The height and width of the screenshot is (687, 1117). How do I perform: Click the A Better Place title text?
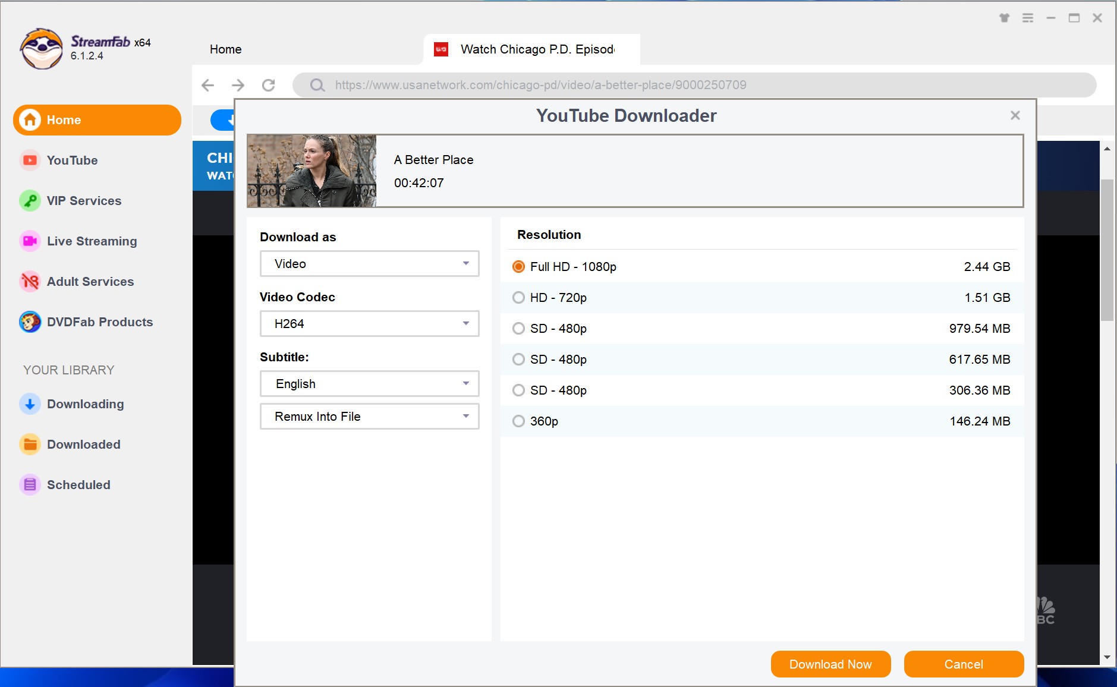pos(433,160)
